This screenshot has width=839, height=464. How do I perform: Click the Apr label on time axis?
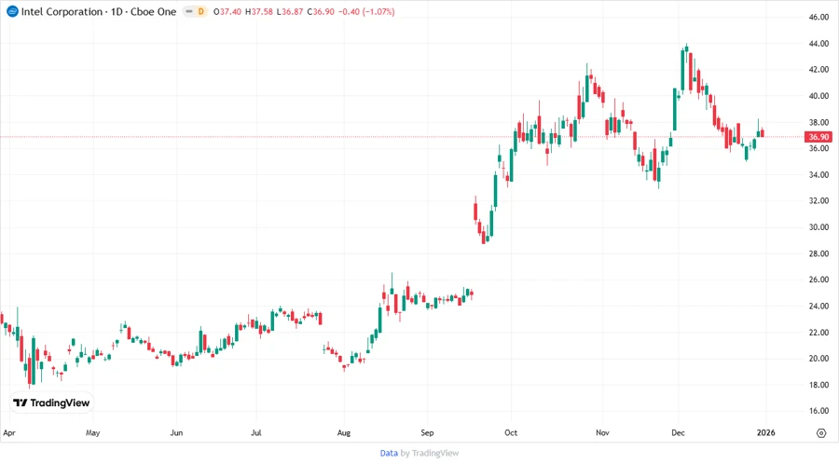tap(9, 432)
